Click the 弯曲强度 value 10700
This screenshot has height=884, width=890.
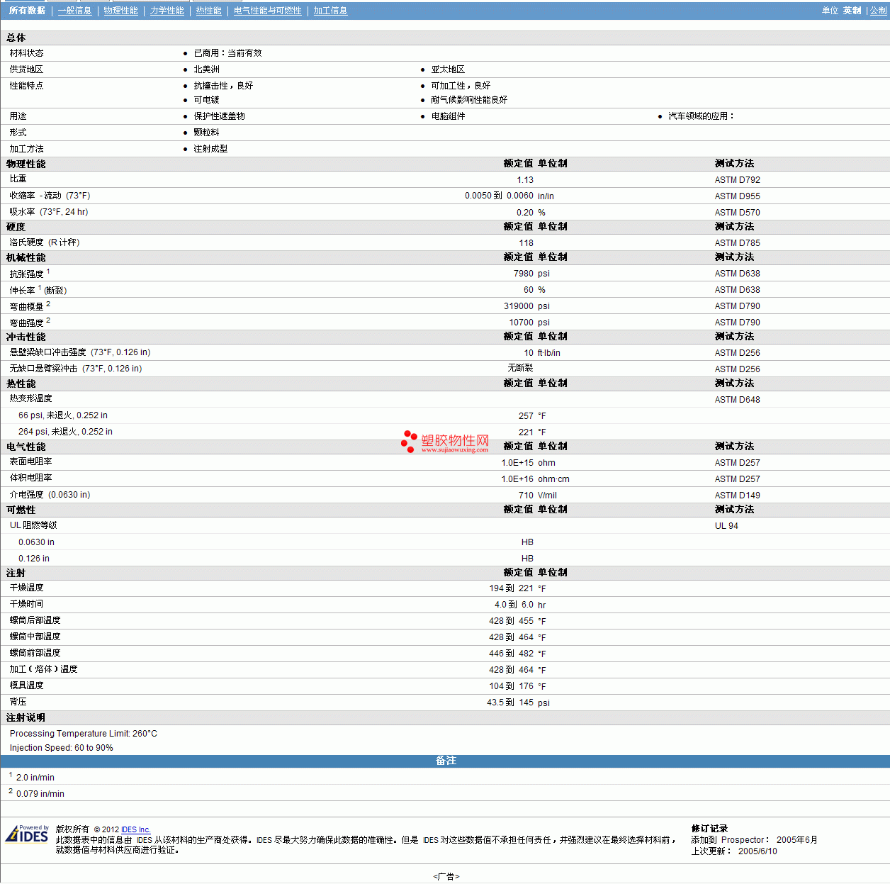tap(522, 323)
